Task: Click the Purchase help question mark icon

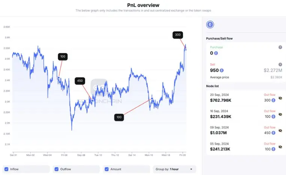Action: 280,47
